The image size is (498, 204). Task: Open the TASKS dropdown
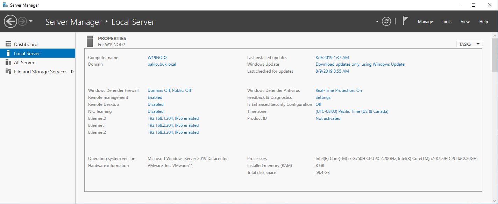click(469, 44)
